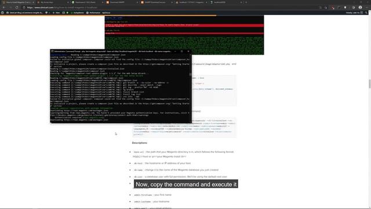Click the admin-firstname description bullet
This screenshot has height=209, width=371.
152,195
